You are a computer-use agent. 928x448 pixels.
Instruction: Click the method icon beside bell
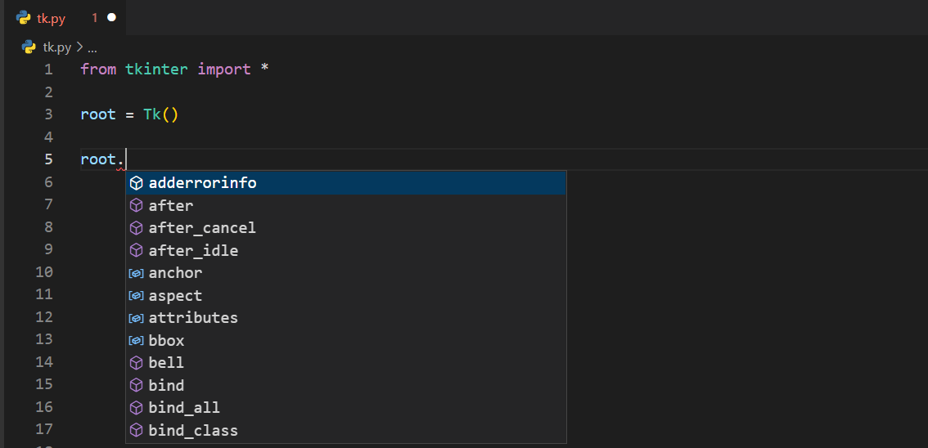click(137, 363)
